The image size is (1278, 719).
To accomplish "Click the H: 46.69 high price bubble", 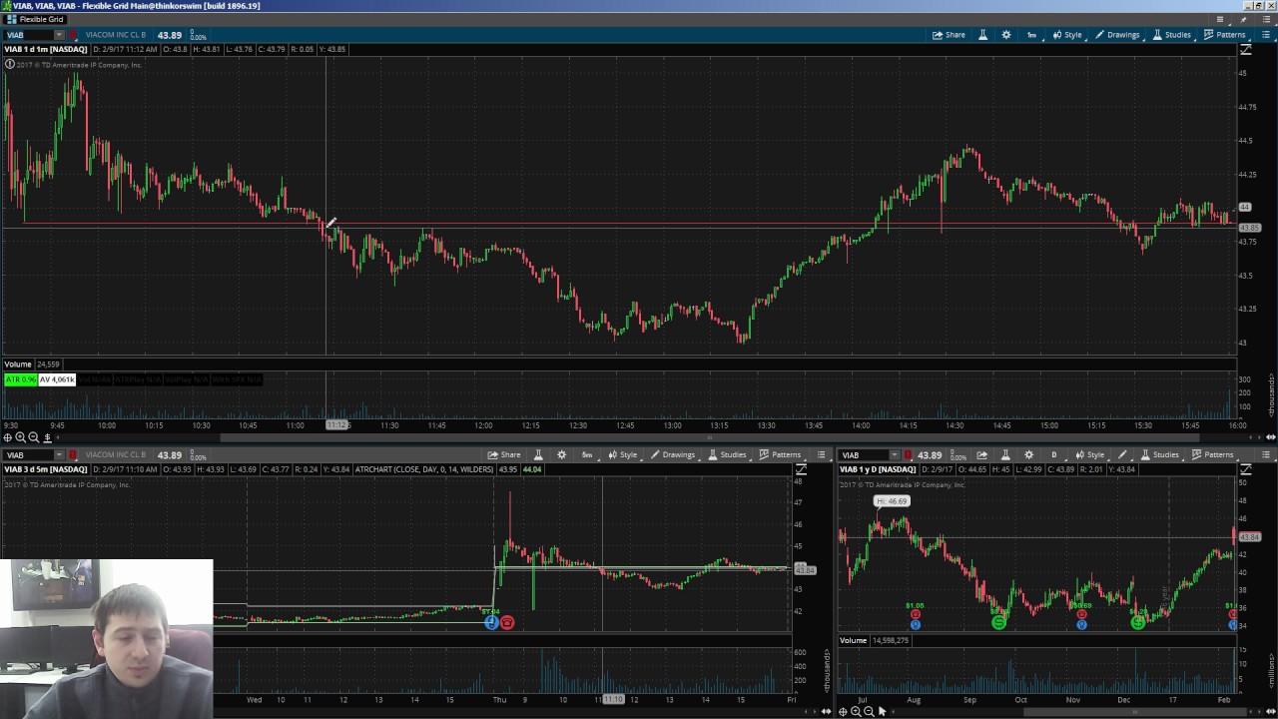I will coord(892,501).
